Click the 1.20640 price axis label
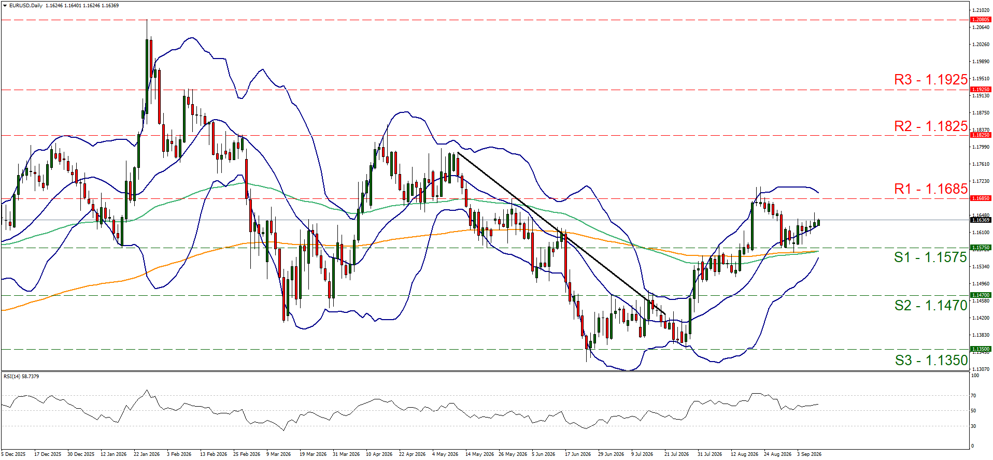Screen dimensions: 993x460 coord(981,27)
